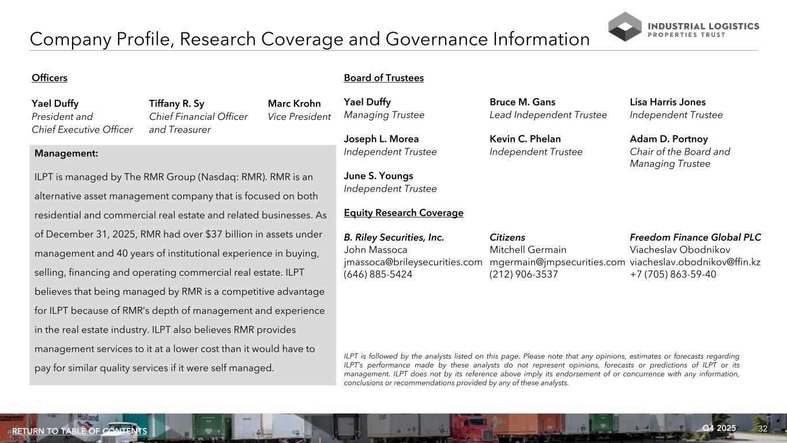Click the Return to Table of Contents link
Image resolution: width=787 pixels, height=443 pixels.
[80, 431]
